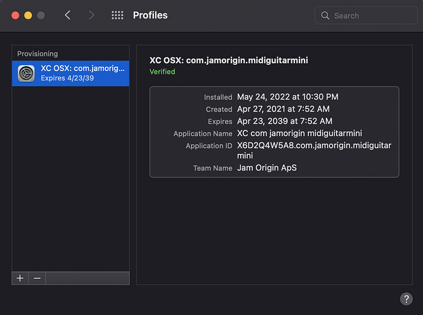This screenshot has width=423, height=315.
Task: Click the Application ID field label
Action: click(209, 146)
